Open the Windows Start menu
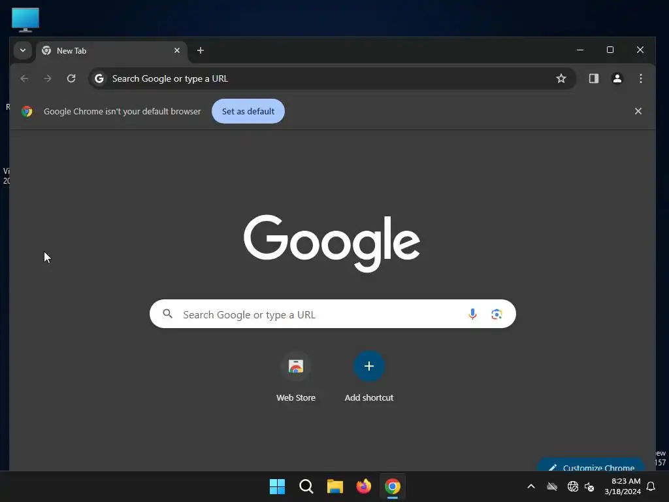The height and width of the screenshot is (502, 669). point(277,486)
